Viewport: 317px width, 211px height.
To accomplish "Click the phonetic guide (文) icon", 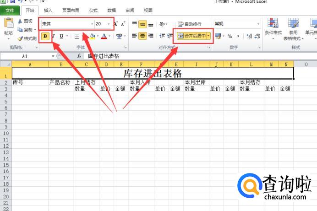I will tap(119, 36).
